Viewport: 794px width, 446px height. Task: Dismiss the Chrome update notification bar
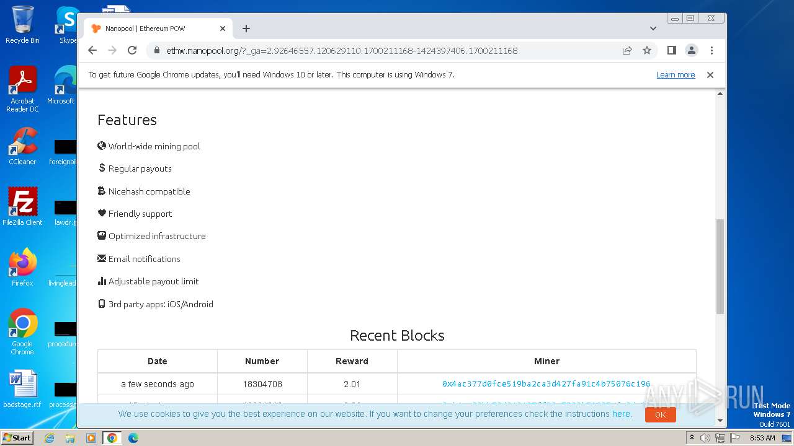(710, 74)
